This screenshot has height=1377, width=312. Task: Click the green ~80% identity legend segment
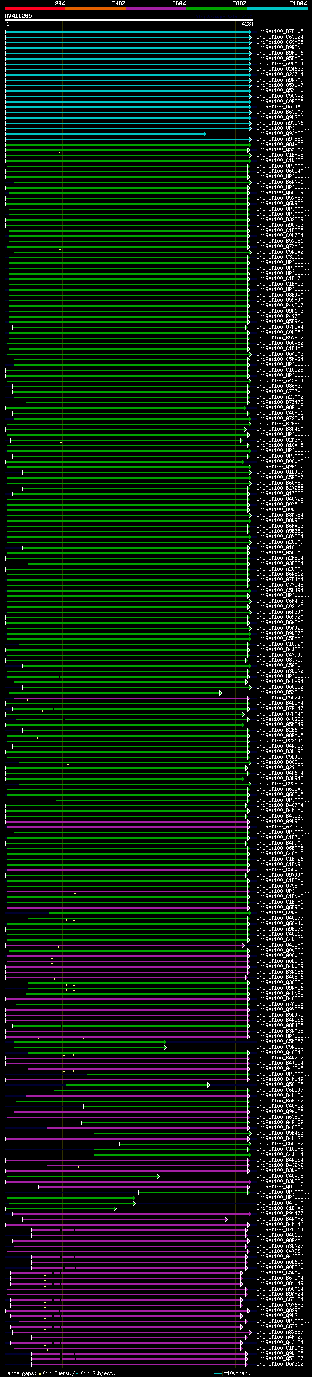coord(216,9)
